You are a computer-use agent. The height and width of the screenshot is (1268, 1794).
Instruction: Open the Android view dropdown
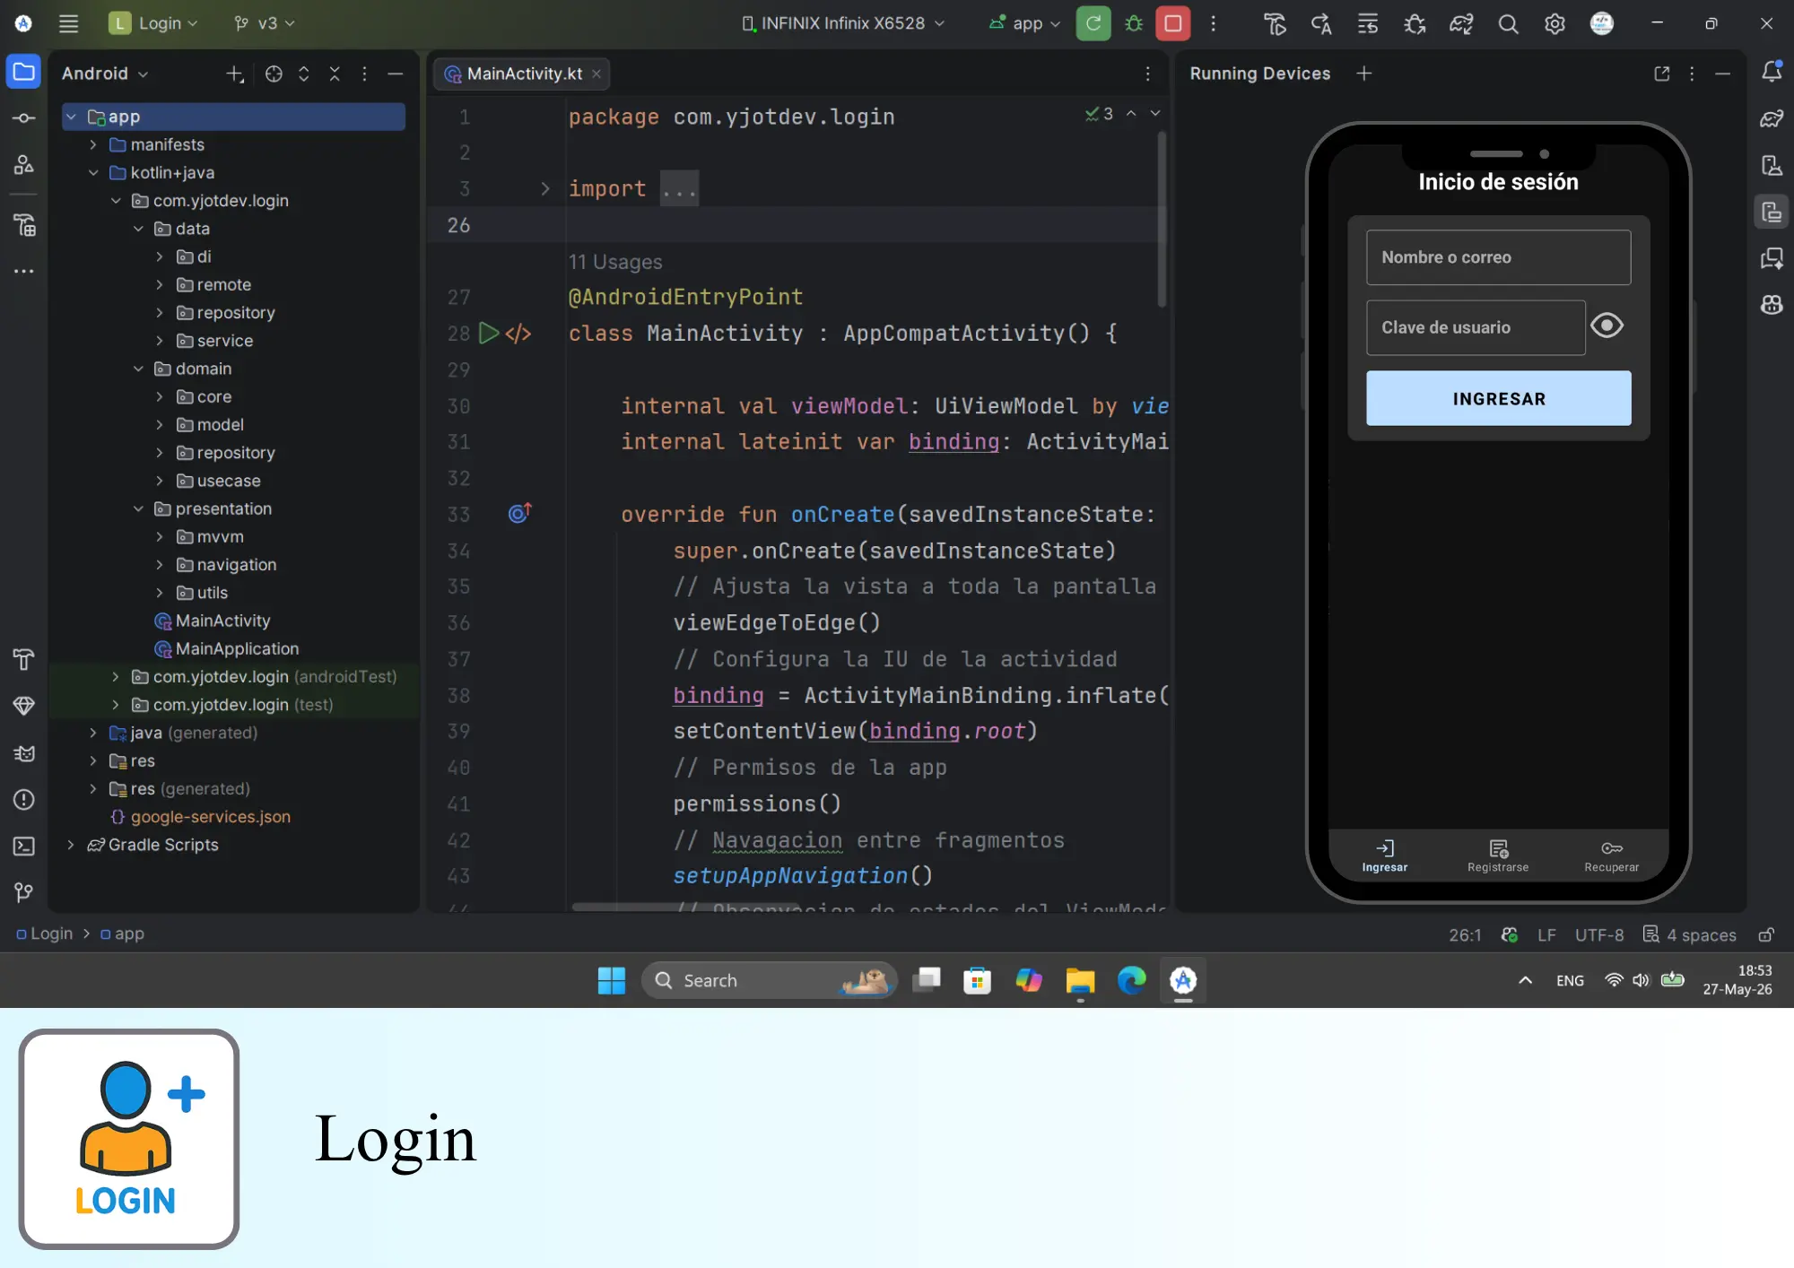(105, 74)
